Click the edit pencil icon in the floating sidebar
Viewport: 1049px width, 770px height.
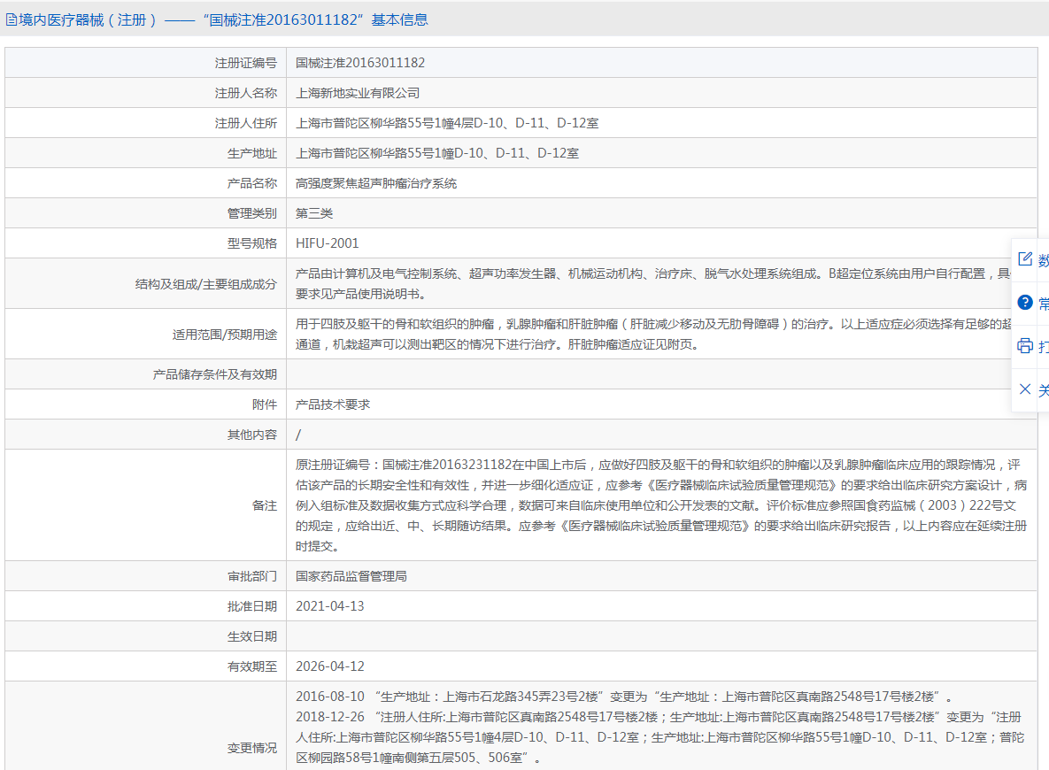[x=1025, y=259]
